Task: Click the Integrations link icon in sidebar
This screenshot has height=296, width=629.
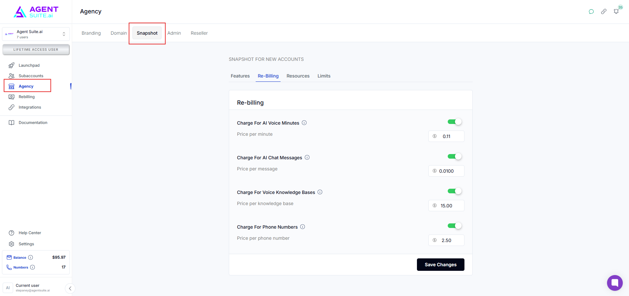Action: pos(11,107)
